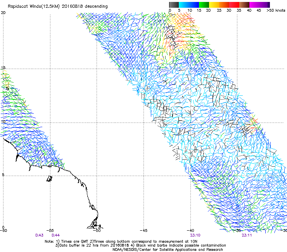Click the longitude '-60' axis label

pos(3,231)
